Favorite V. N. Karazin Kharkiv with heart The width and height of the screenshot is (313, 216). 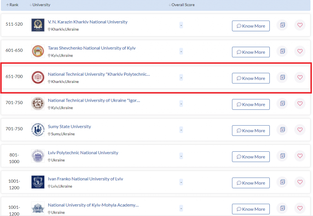300,25
